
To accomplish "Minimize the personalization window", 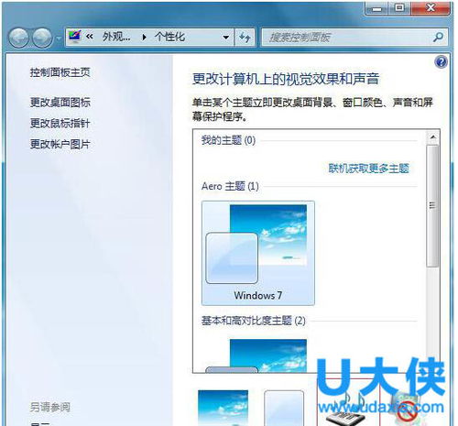I will click(376, 8).
